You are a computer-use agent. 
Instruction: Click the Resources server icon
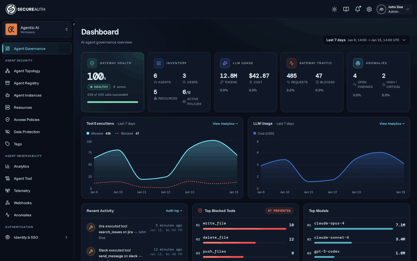[x=8, y=107]
